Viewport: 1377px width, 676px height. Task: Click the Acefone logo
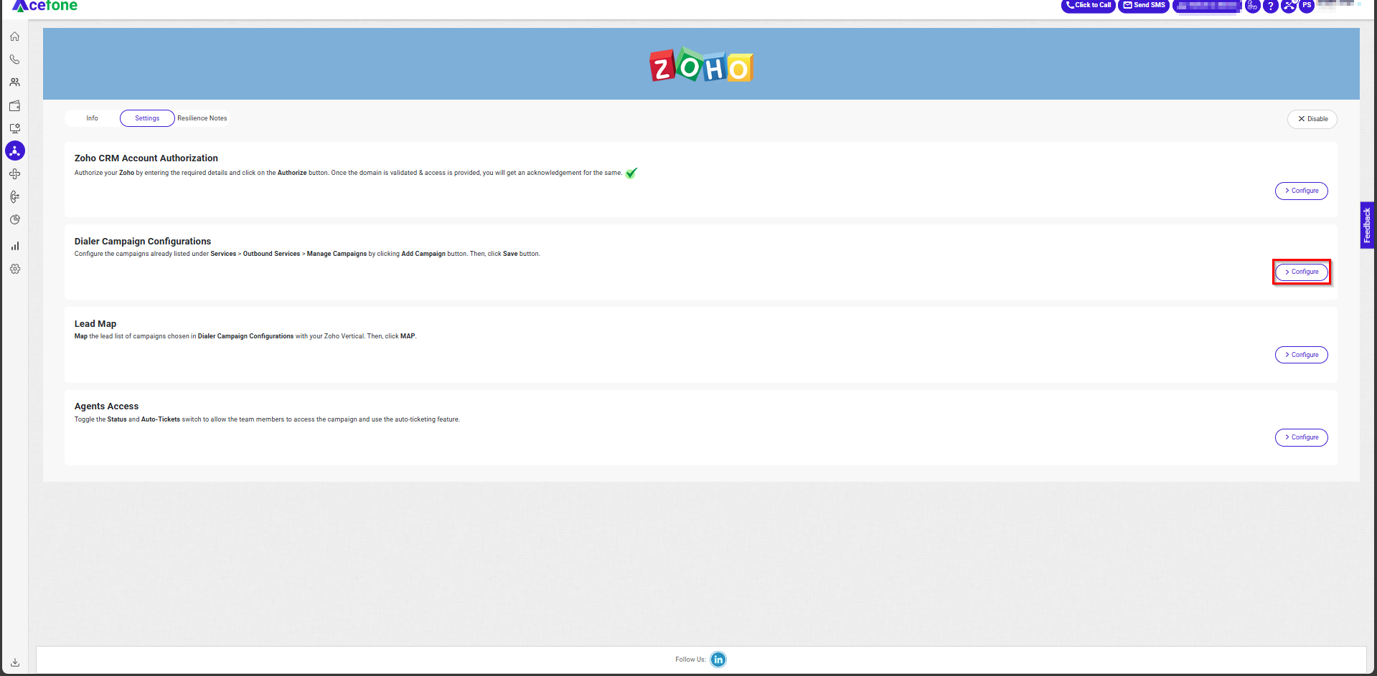44,6
